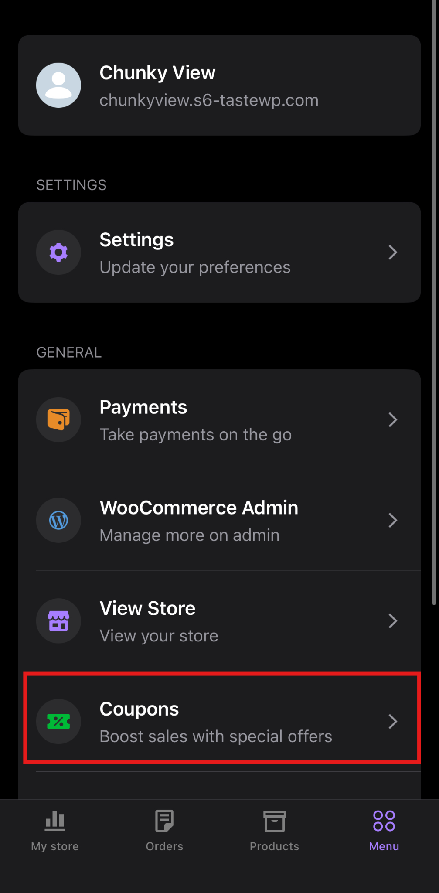Image resolution: width=439 pixels, height=893 pixels.
Task: Expand Payments using its chevron arrow
Action: (393, 419)
